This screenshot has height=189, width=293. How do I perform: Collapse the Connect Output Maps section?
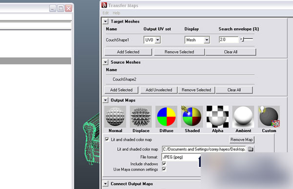(105, 184)
